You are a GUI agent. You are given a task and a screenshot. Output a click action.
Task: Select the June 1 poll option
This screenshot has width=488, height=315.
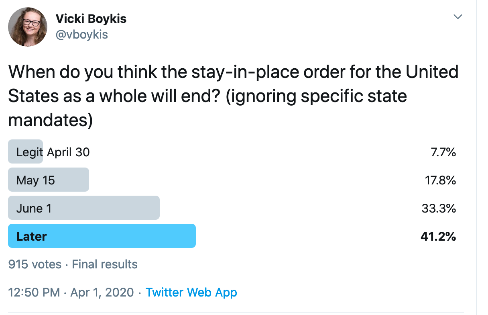pos(84,208)
